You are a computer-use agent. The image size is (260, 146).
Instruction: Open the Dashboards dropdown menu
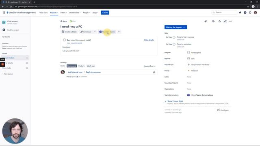pyautogui.click(x=75, y=13)
